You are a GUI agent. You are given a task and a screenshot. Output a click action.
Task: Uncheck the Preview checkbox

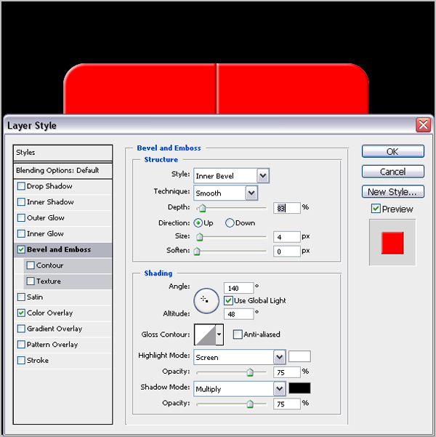point(376,209)
